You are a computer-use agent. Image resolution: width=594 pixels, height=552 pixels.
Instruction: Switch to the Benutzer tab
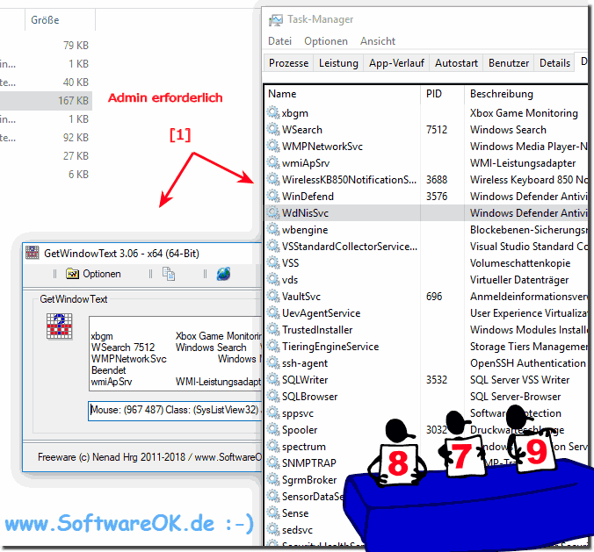click(509, 63)
